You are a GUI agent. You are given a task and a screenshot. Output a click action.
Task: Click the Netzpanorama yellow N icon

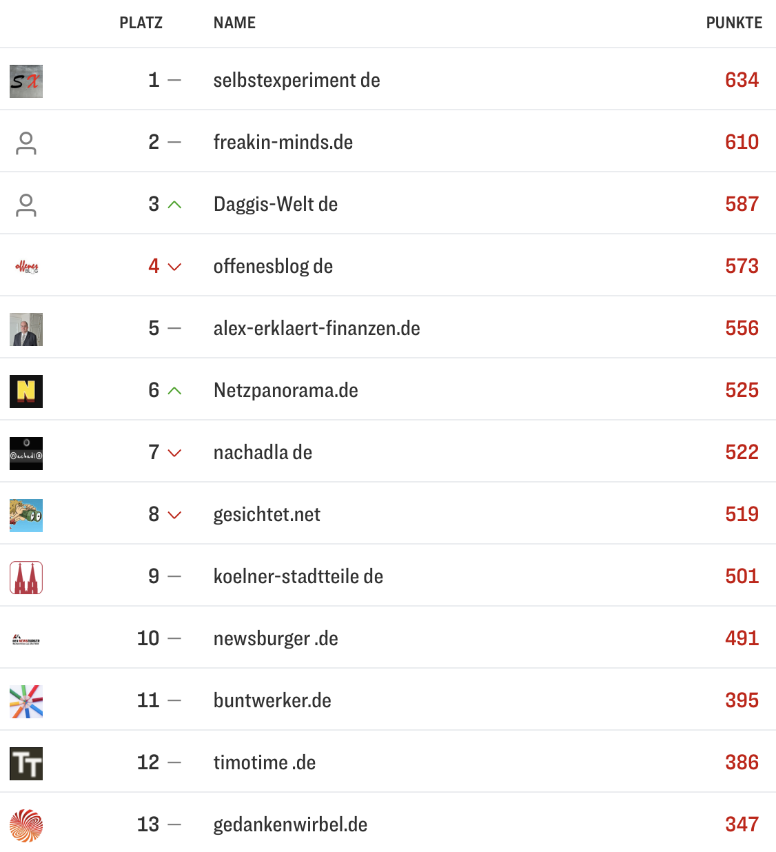(x=26, y=392)
